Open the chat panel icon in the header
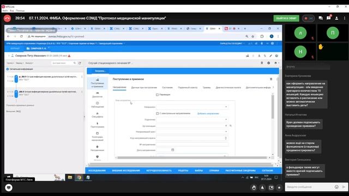 tap(321, 18)
